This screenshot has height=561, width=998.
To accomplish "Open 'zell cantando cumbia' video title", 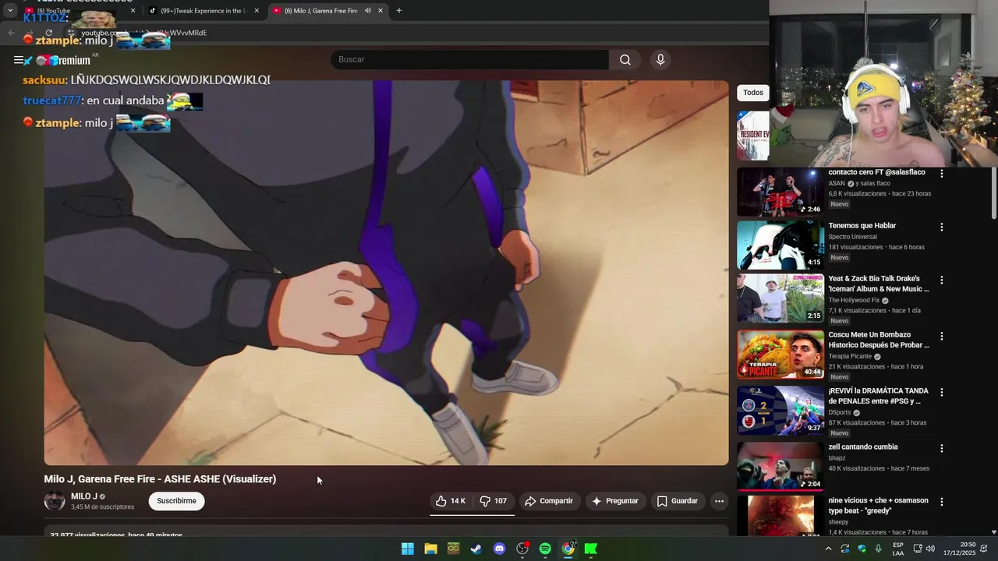I will [x=863, y=447].
